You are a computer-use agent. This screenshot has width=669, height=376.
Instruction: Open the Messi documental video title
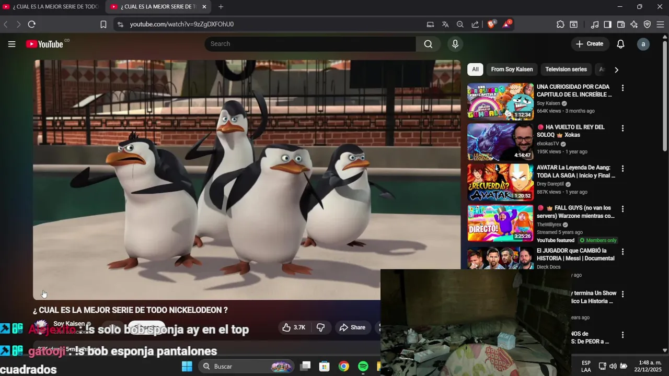coord(575,254)
